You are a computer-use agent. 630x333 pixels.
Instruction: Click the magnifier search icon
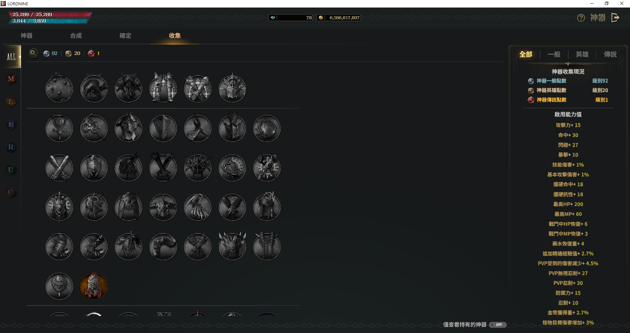pyautogui.click(x=33, y=53)
